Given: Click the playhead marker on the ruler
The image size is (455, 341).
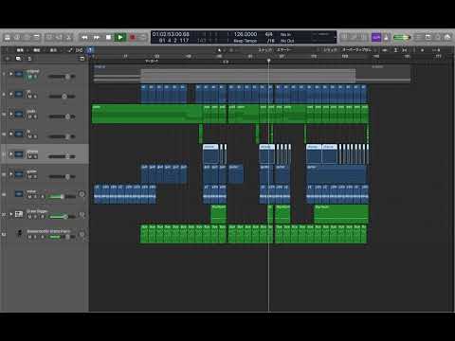Looking at the screenshot, I should (x=269, y=60).
